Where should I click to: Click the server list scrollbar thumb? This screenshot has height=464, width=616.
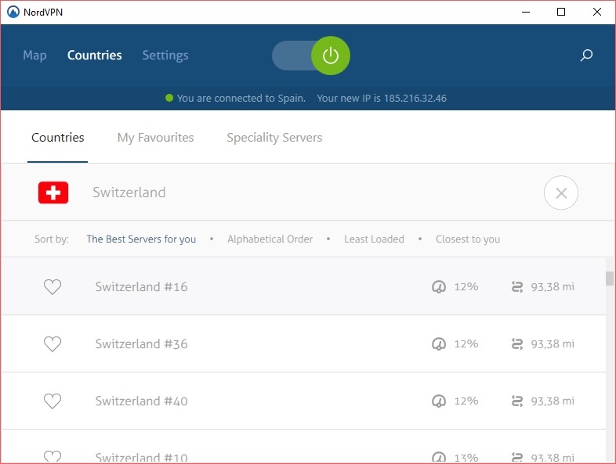point(610,279)
